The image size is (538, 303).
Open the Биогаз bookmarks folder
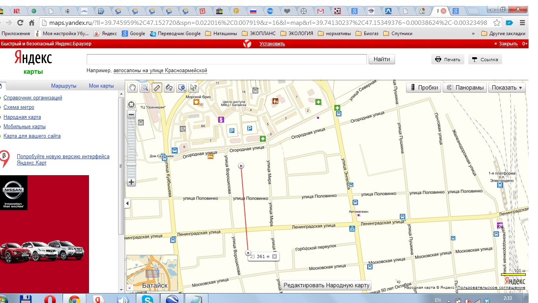pos(367,34)
